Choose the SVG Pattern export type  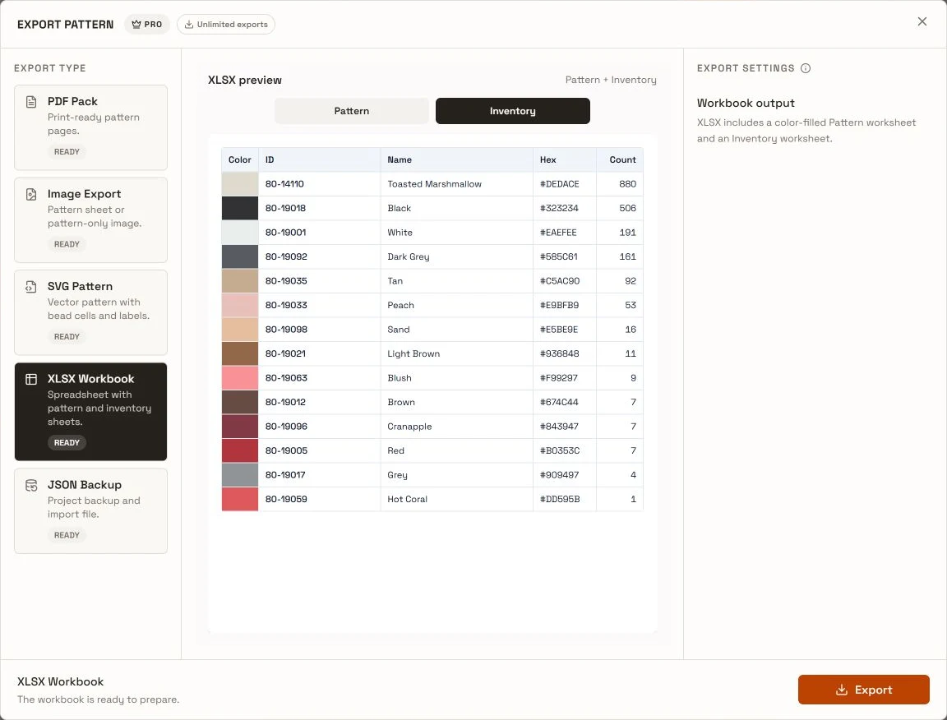tap(90, 312)
